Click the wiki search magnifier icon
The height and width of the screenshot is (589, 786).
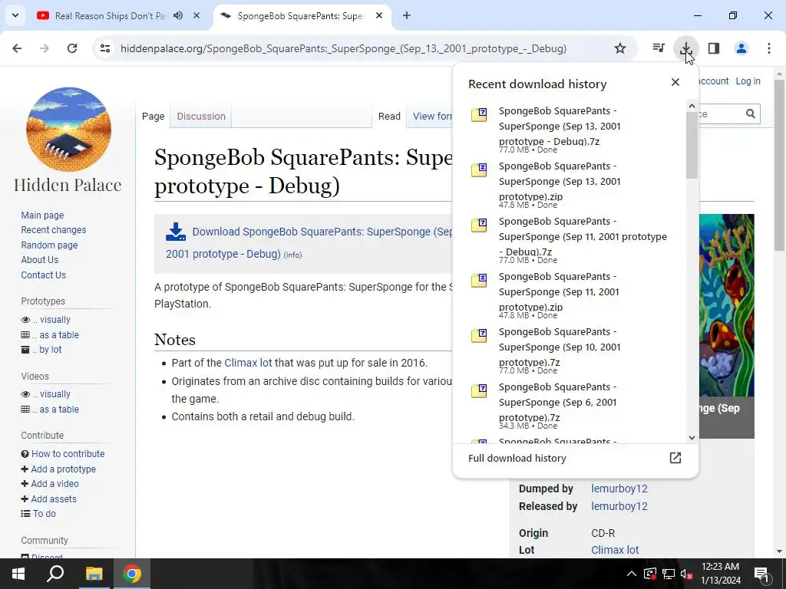pos(750,114)
